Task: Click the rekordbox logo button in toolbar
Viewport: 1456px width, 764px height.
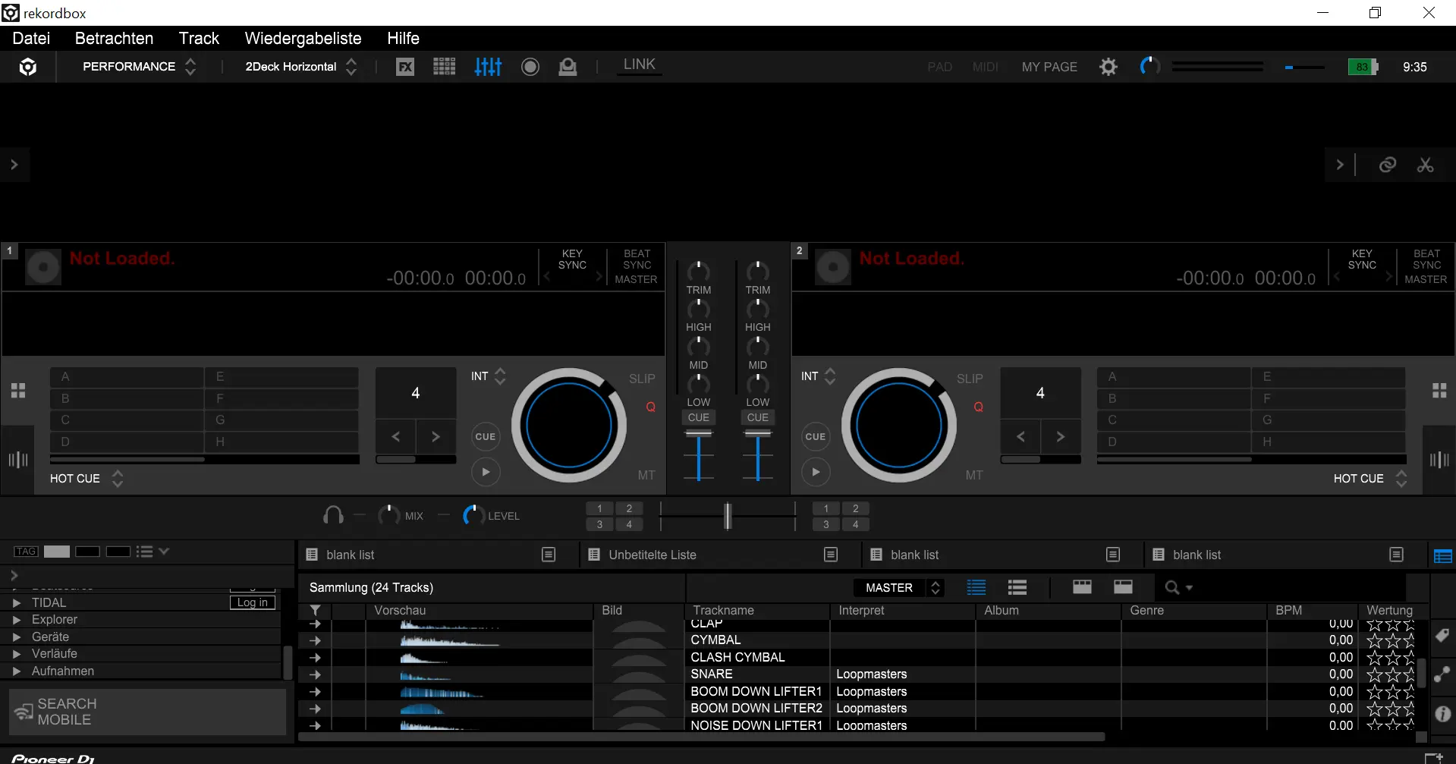Action: pos(28,67)
